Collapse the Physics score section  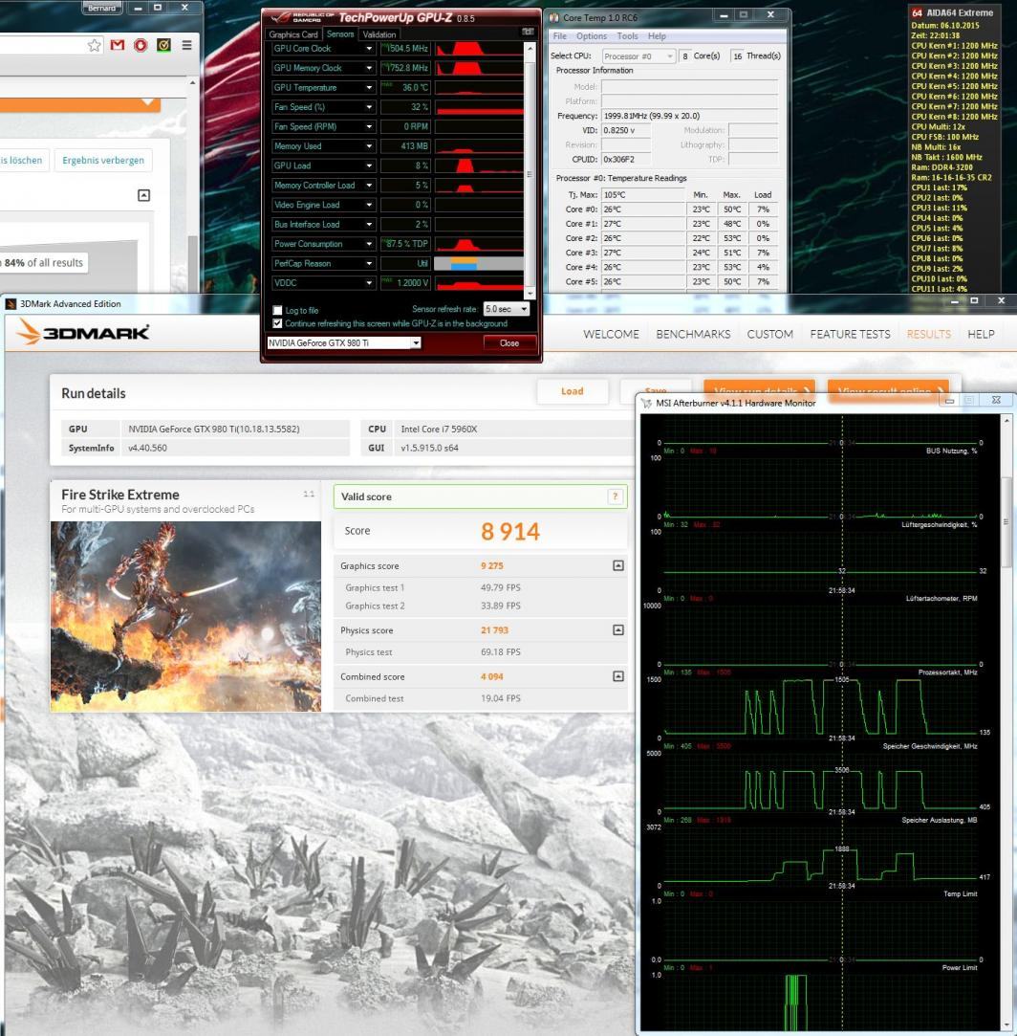pos(618,629)
